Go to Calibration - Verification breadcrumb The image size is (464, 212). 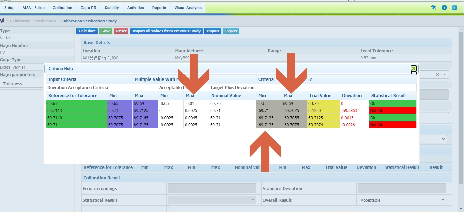click(x=33, y=21)
